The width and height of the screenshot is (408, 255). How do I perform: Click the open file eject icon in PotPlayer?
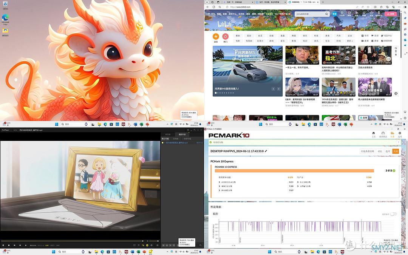point(26,245)
